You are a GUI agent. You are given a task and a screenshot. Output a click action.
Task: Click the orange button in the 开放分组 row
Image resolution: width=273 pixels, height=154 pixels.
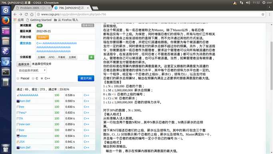coord(42,37)
